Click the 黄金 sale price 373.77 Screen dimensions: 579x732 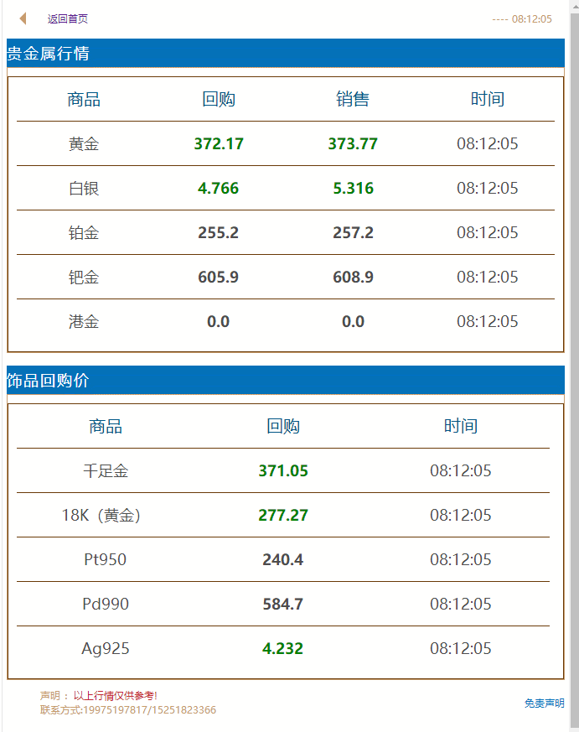click(x=353, y=144)
